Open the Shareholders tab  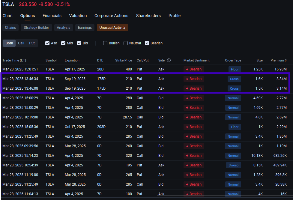tap(148, 16)
